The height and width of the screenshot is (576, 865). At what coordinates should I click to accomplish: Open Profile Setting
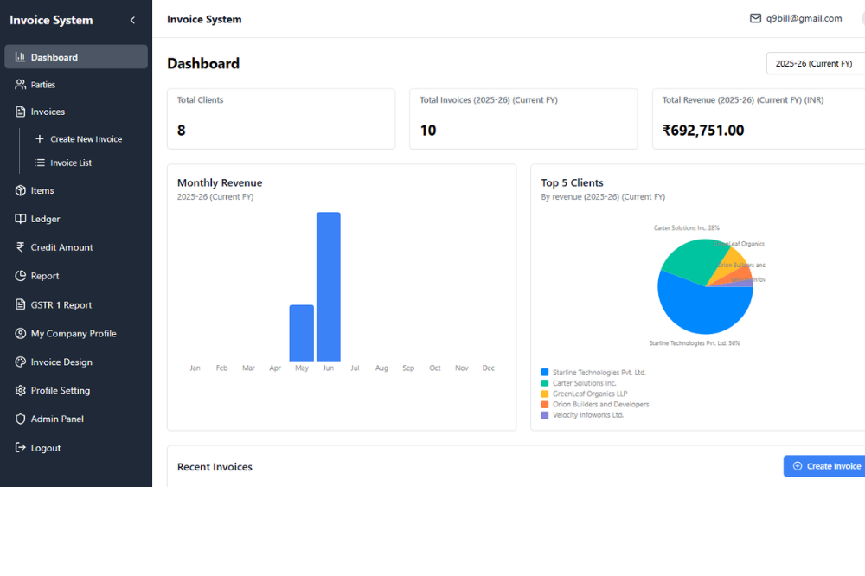(x=76, y=390)
